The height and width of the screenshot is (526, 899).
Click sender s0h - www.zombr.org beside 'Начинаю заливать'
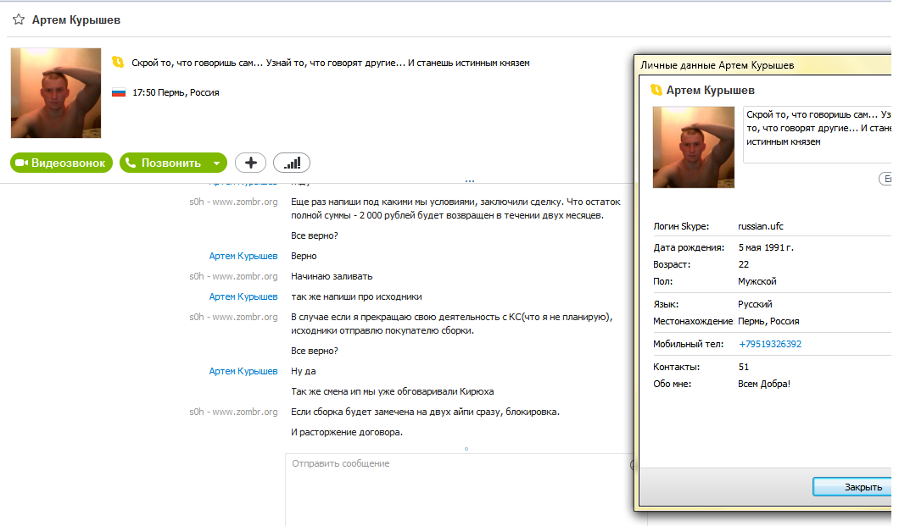coord(233,276)
